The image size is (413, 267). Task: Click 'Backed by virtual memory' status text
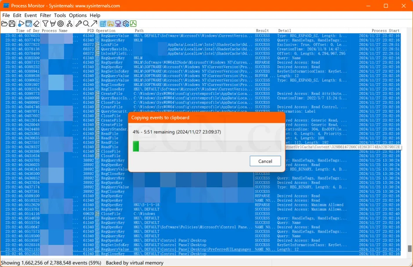coord(134,263)
